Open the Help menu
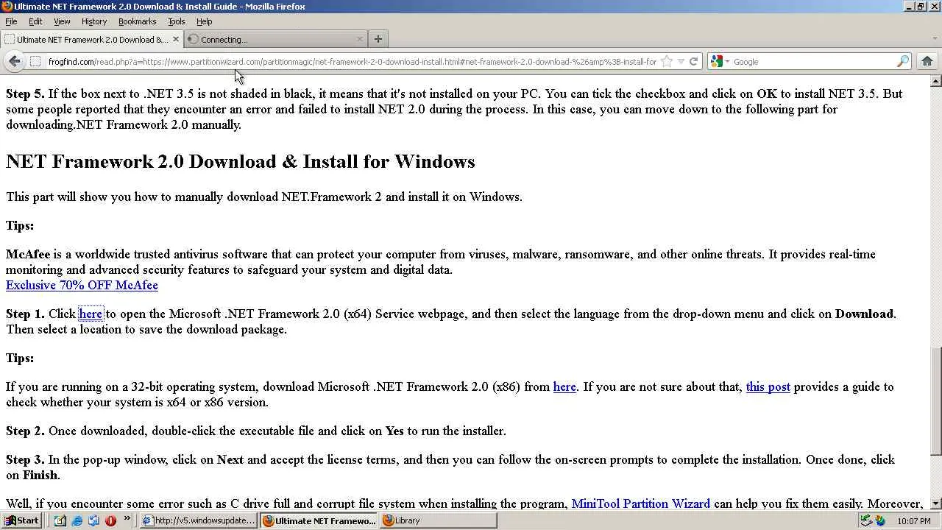 (205, 21)
